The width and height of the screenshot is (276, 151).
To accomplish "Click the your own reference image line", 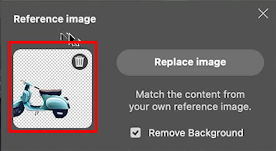I will point(190,106).
